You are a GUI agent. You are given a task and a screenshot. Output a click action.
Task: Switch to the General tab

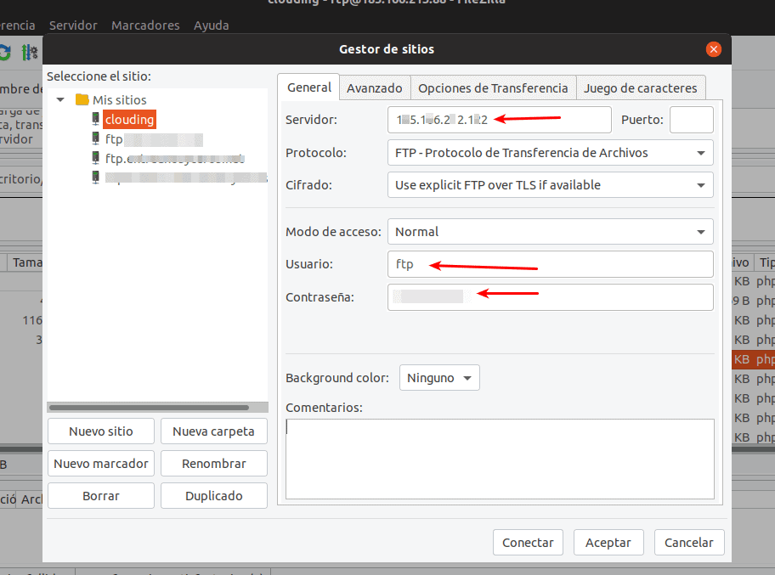coord(309,87)
